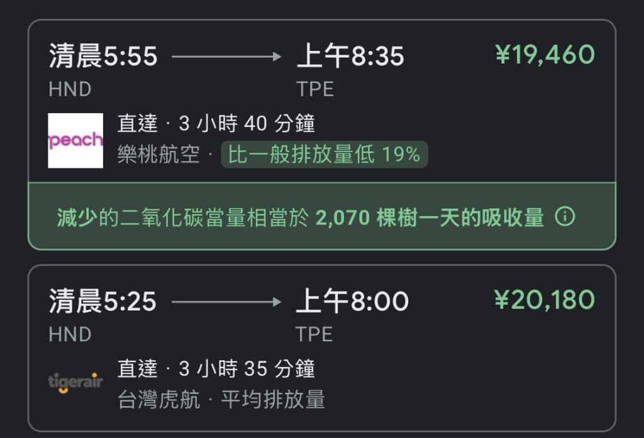Click the 19% lower emissions badge

[x=325, y=155]
